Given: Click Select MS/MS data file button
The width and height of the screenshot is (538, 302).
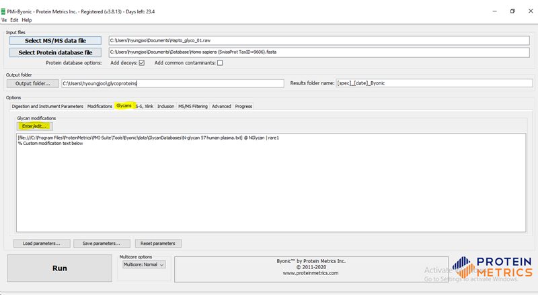Looking at the screenshot, I should (x=55, y=41).
